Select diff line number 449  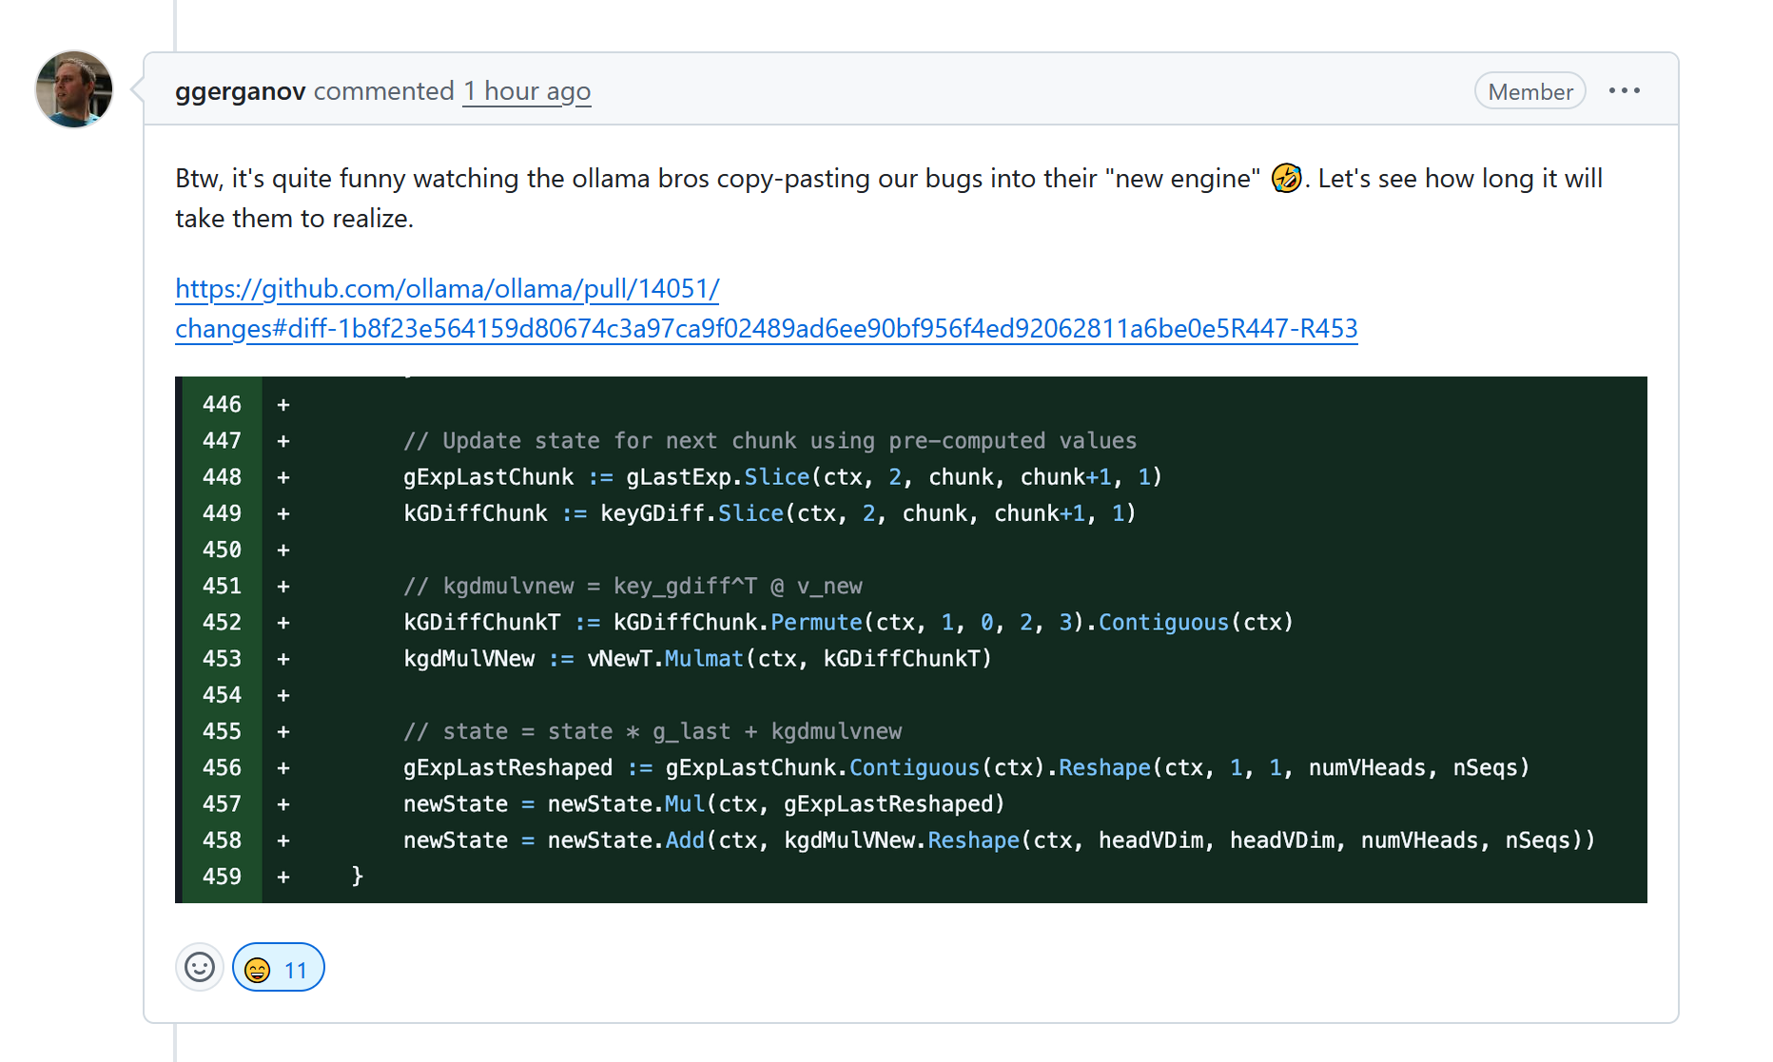click(222, 513)
